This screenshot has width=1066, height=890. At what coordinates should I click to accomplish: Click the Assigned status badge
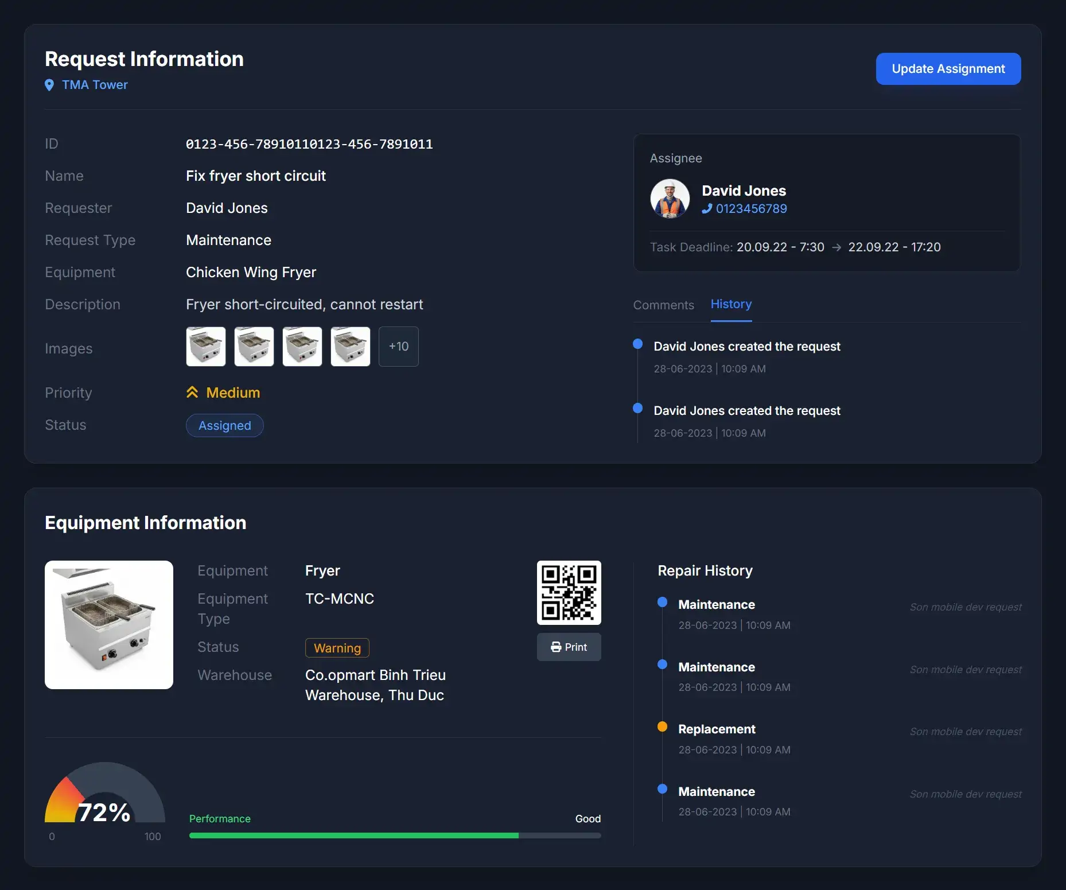point(224,425)
